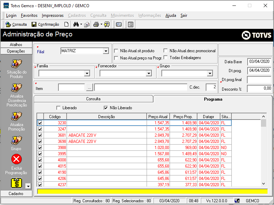Open the Ajuda menu
This screenshot has height=205, width=274.
coord(171,15)
